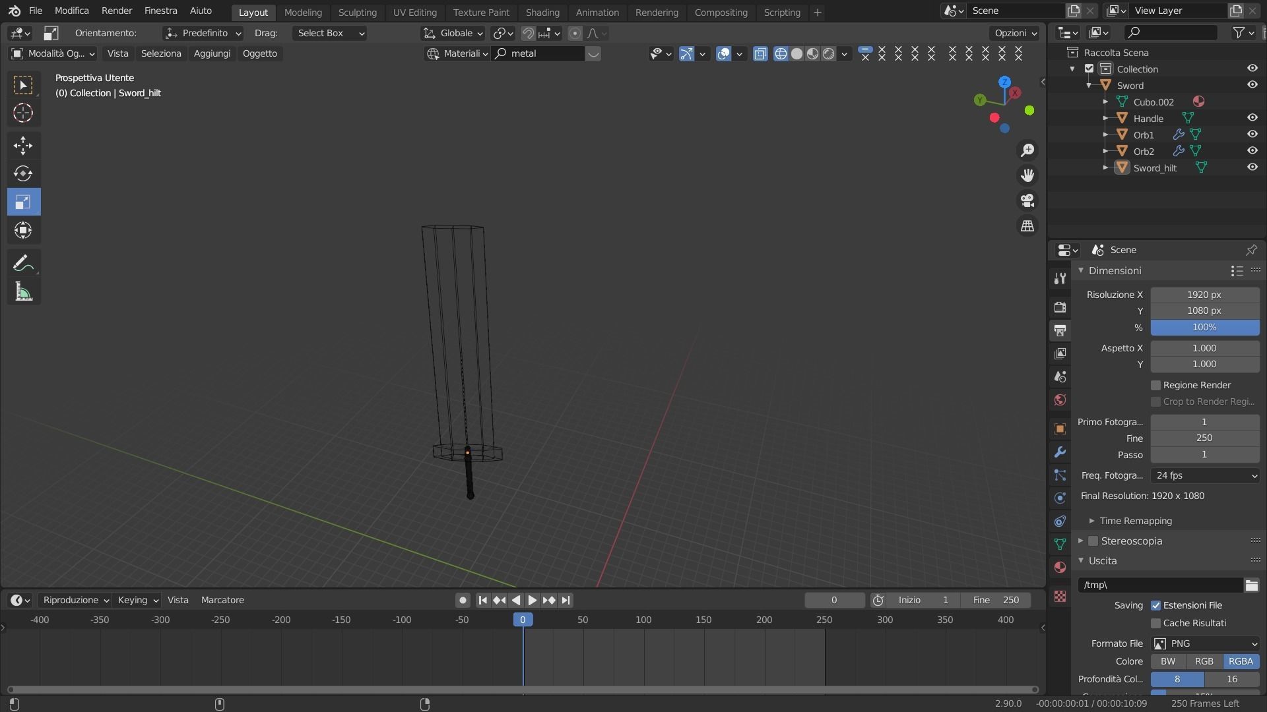Click the viewport zoom magnifier icon
The height and width of the screenshot is (712, 1267).
(x=1027, y=150)
